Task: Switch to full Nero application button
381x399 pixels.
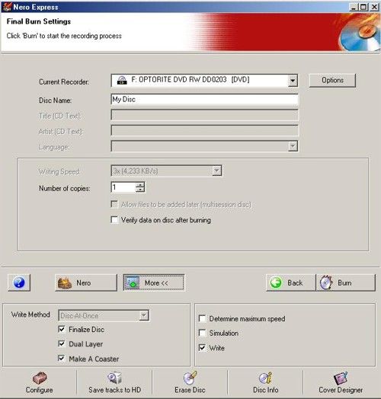Action: point(86,282)
